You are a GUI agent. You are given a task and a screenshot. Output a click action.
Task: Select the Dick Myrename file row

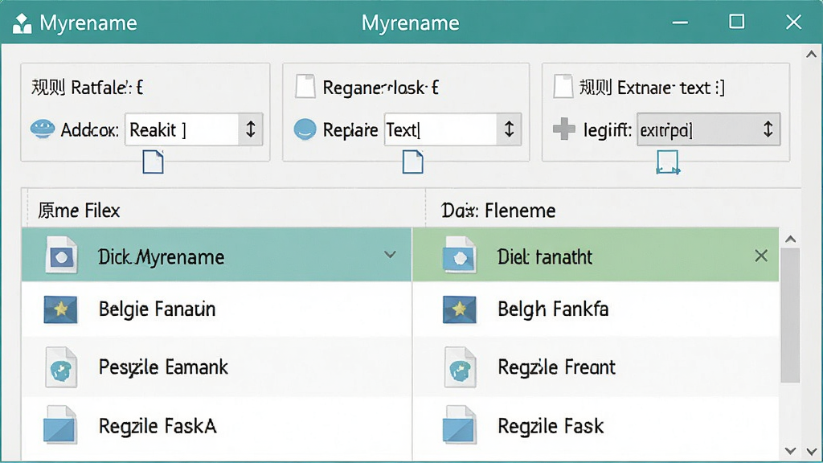tap(216, 255)
